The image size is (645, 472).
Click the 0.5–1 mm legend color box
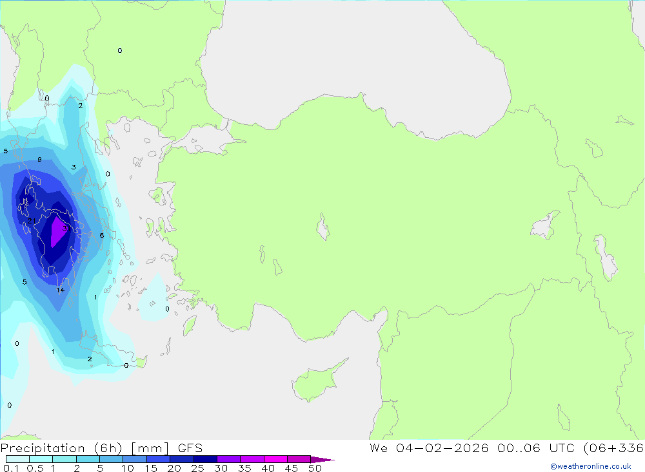[41, 459]
